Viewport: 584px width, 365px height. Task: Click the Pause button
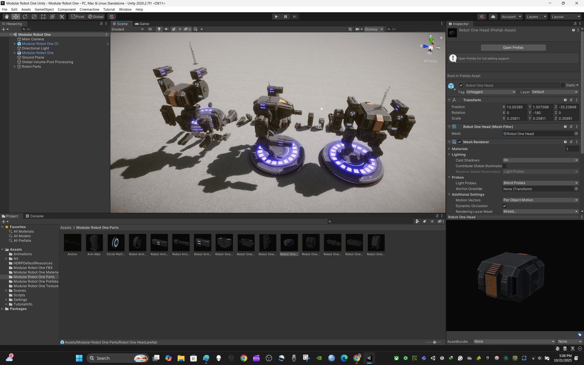[286, 17]
